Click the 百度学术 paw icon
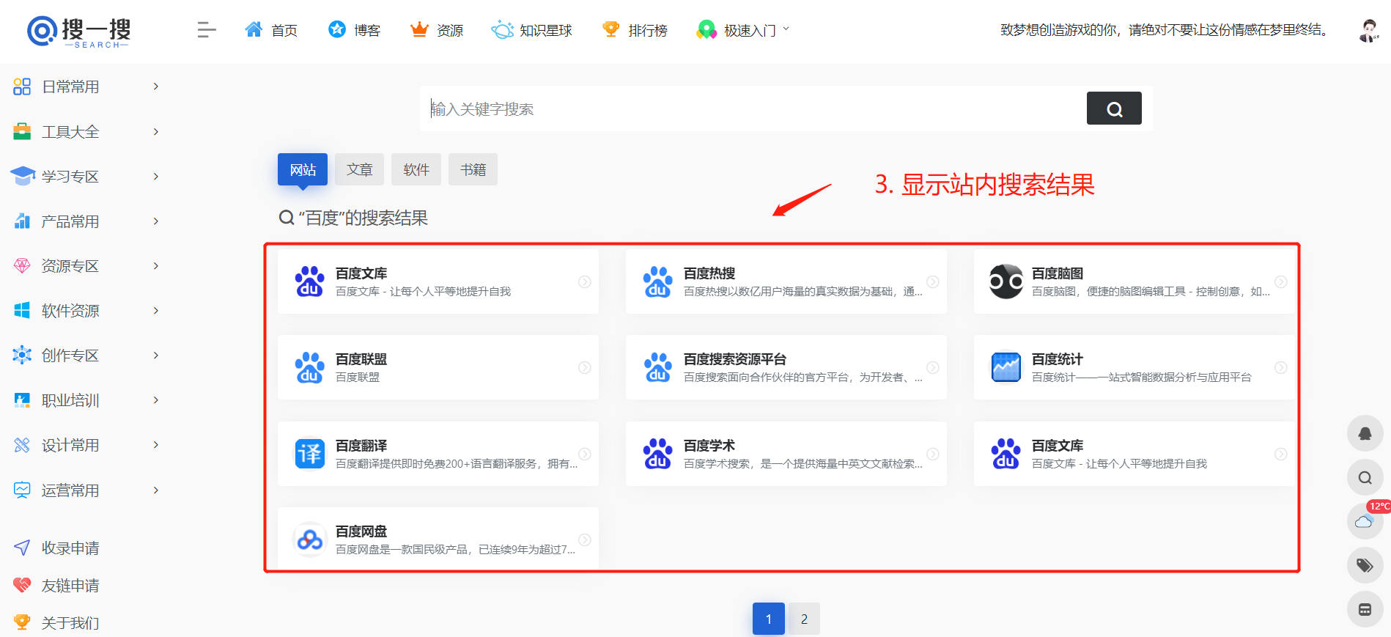The image size is (1391, 637). point(658,454)
